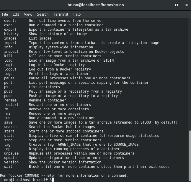
Task: Minimize the terminal window
Action: [x=166, y=5]
